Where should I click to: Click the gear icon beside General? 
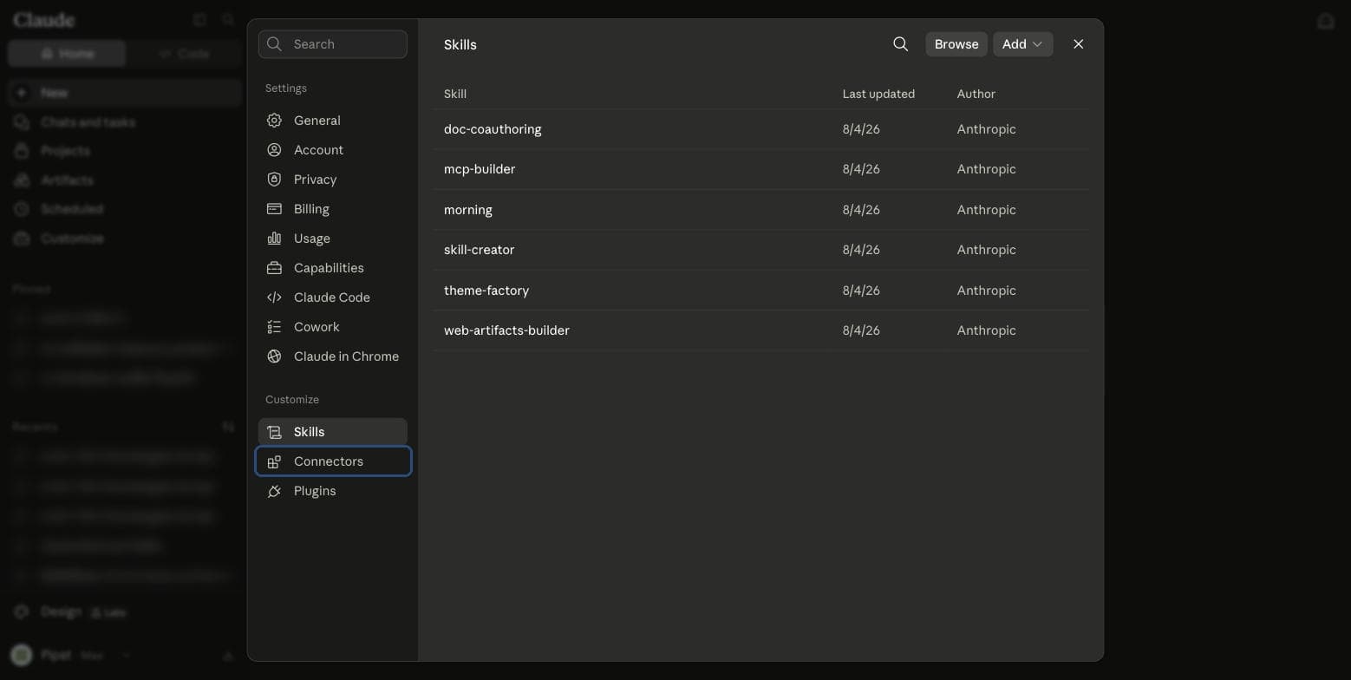(274, 121)
